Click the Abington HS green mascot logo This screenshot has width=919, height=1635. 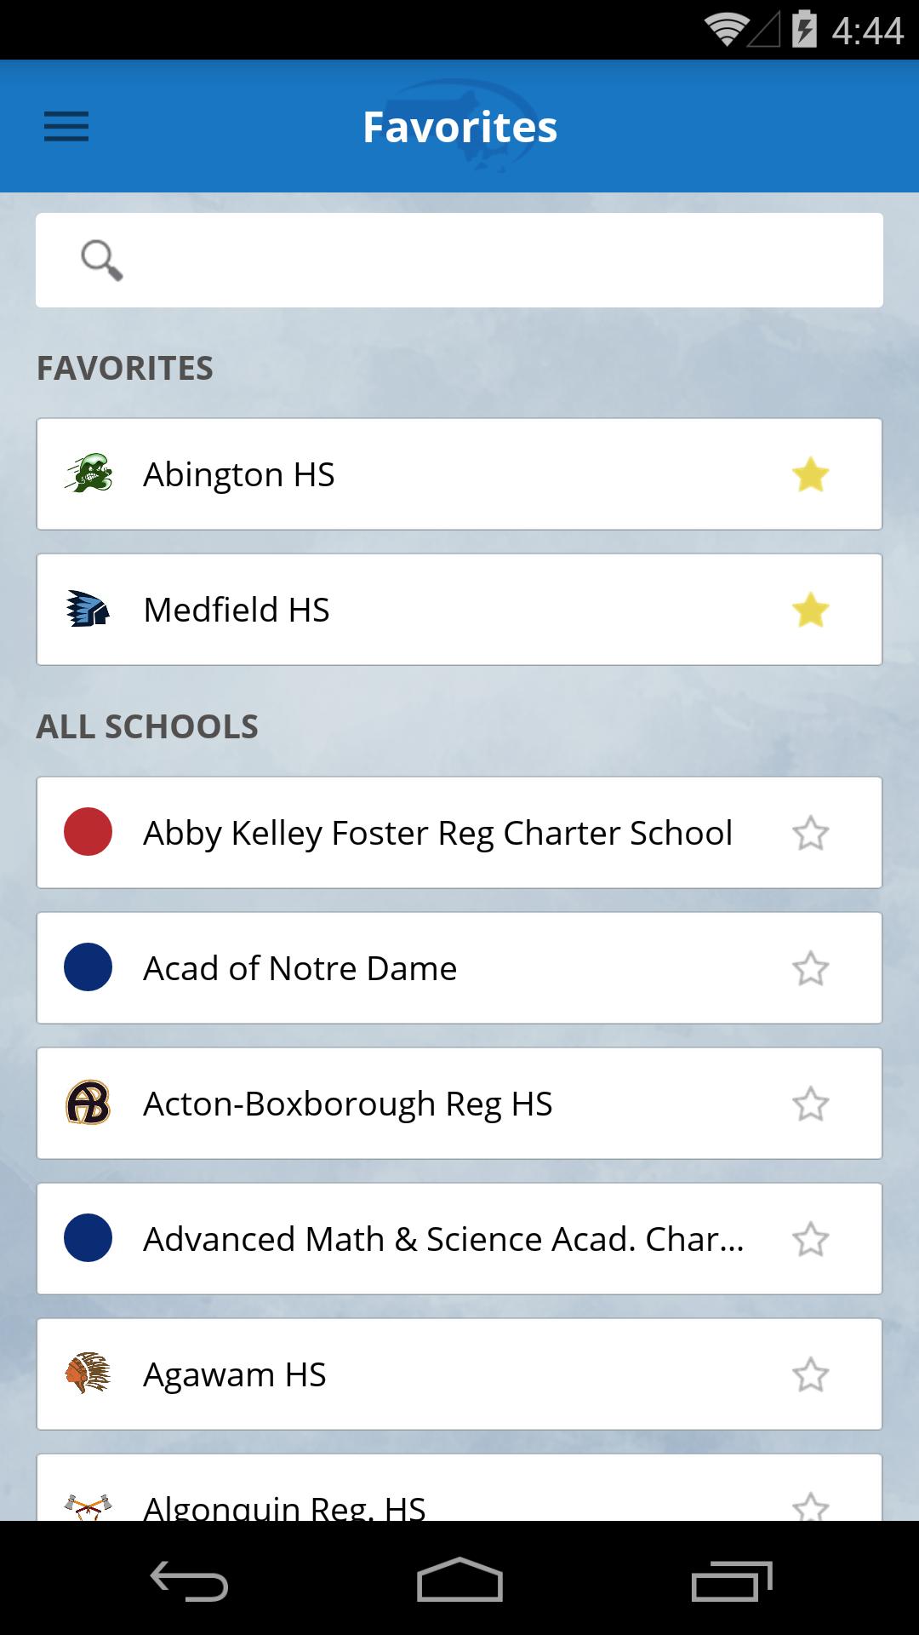pos(88,473)
